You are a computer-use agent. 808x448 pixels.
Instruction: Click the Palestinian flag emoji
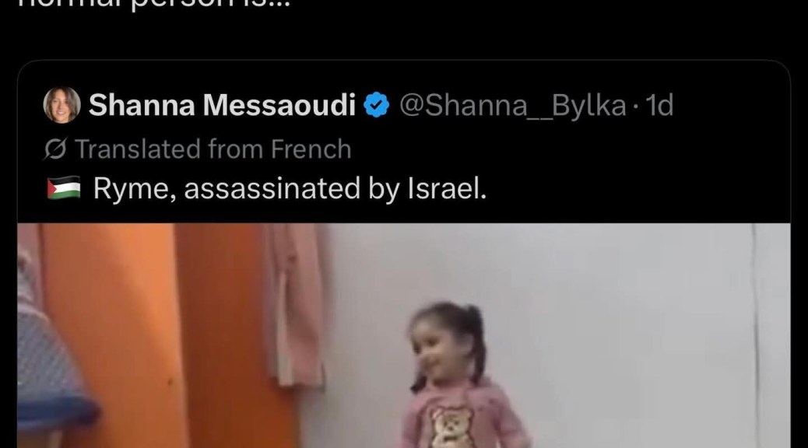tap(64, 188)
